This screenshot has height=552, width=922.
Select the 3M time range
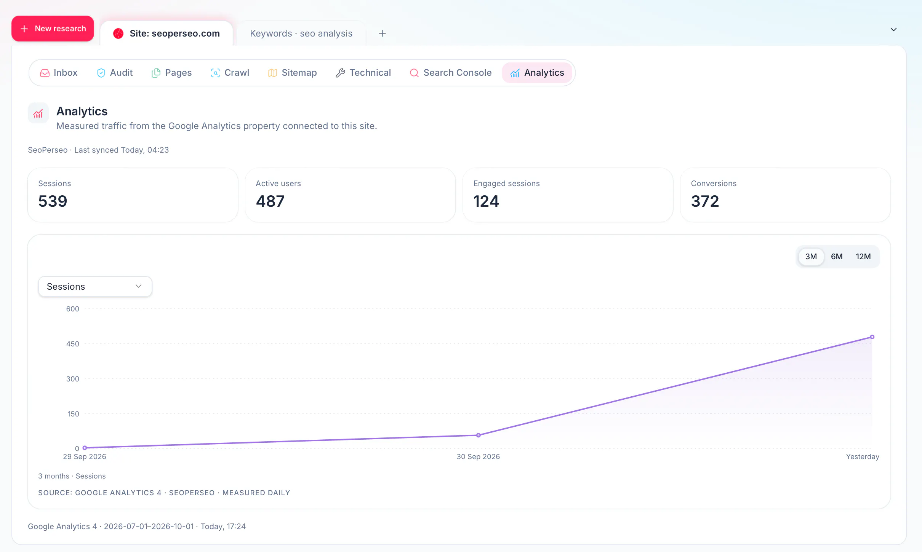[811, 257]
